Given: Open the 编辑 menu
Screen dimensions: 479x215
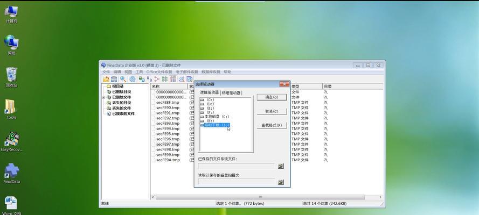Looking at the screenshot, I should coord(117,72).
